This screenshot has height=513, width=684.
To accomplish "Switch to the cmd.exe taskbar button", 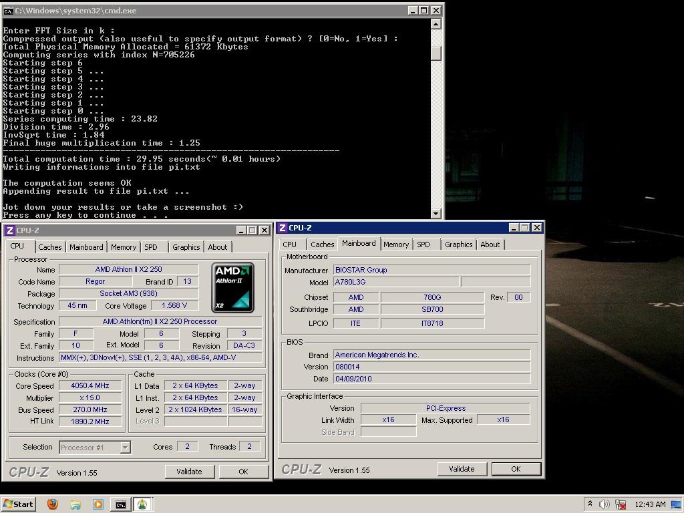I will tap(121, 505).
